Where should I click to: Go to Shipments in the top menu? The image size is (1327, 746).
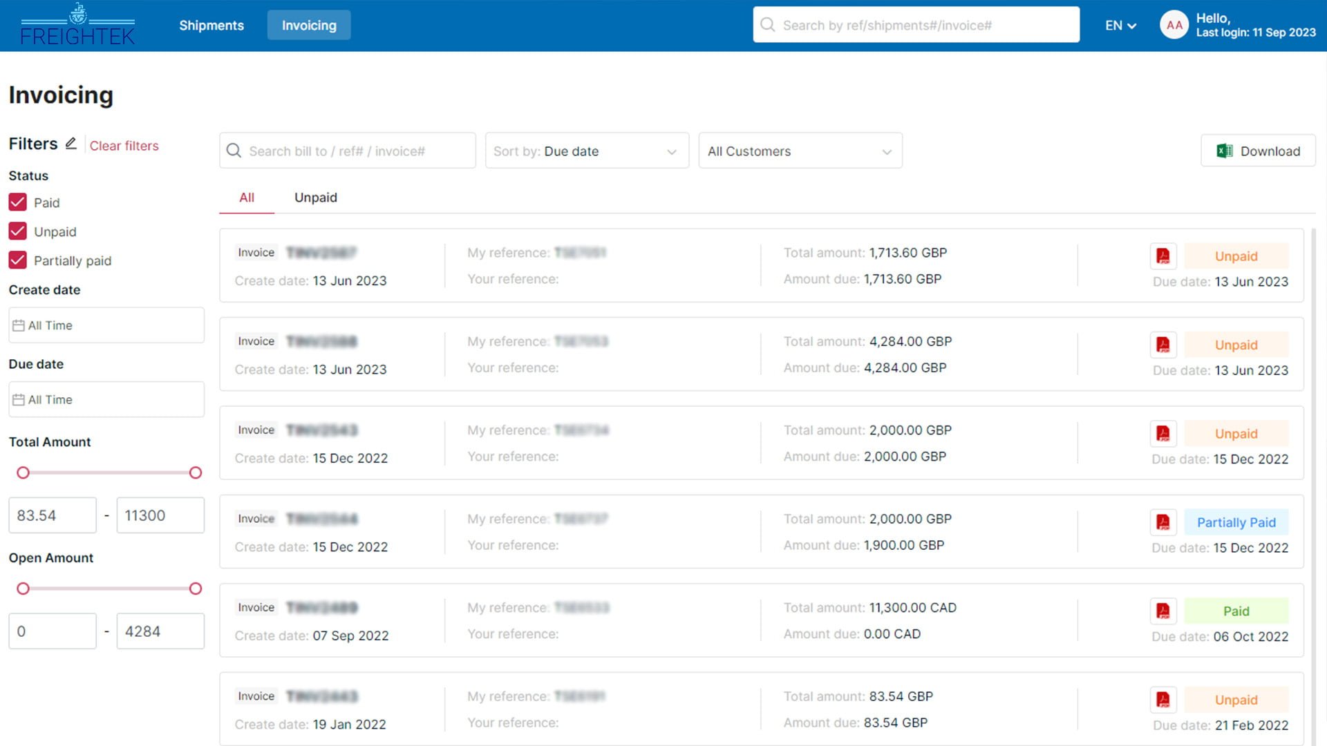coord(211,26)
